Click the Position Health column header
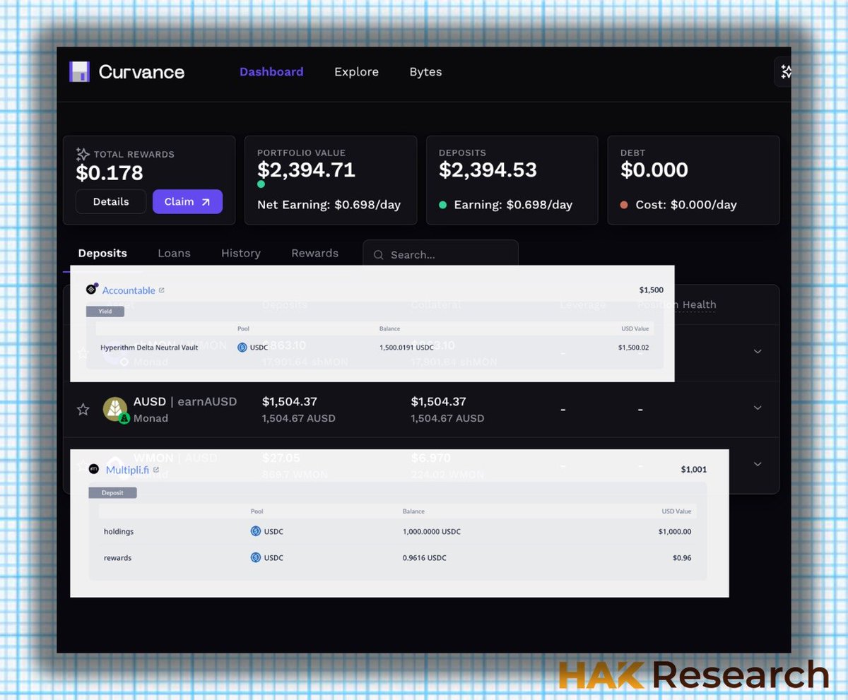Viewport: 848px width, 700px height. pyautogui.click(x=677, y=304)
